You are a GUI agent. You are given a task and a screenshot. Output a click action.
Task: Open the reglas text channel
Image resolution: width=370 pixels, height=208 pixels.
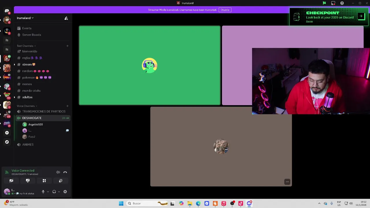coord(43,58)
